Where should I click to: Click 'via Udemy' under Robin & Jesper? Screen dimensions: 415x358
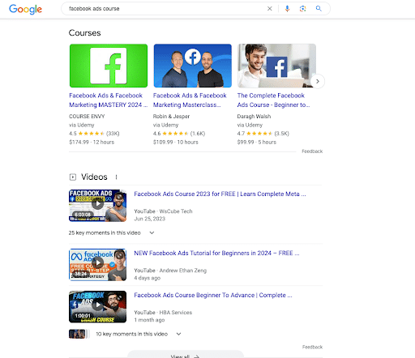165,125
